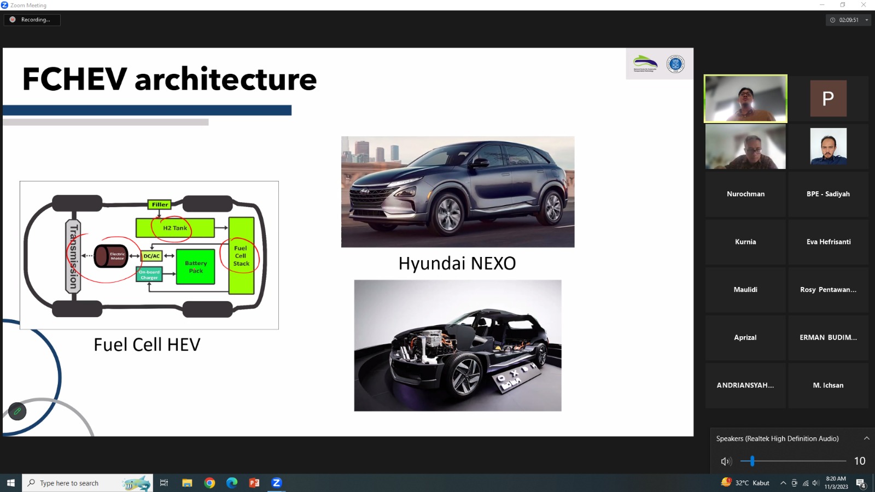Screen dimensions: 875x492
Task: Set the volume slider level
Action: 793,461
